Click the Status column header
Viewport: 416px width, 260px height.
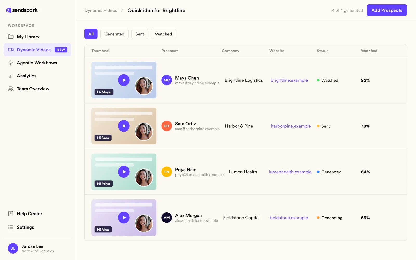pos(322,51)
